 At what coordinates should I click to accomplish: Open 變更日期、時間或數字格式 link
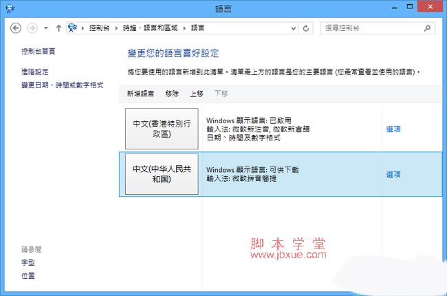62,85
